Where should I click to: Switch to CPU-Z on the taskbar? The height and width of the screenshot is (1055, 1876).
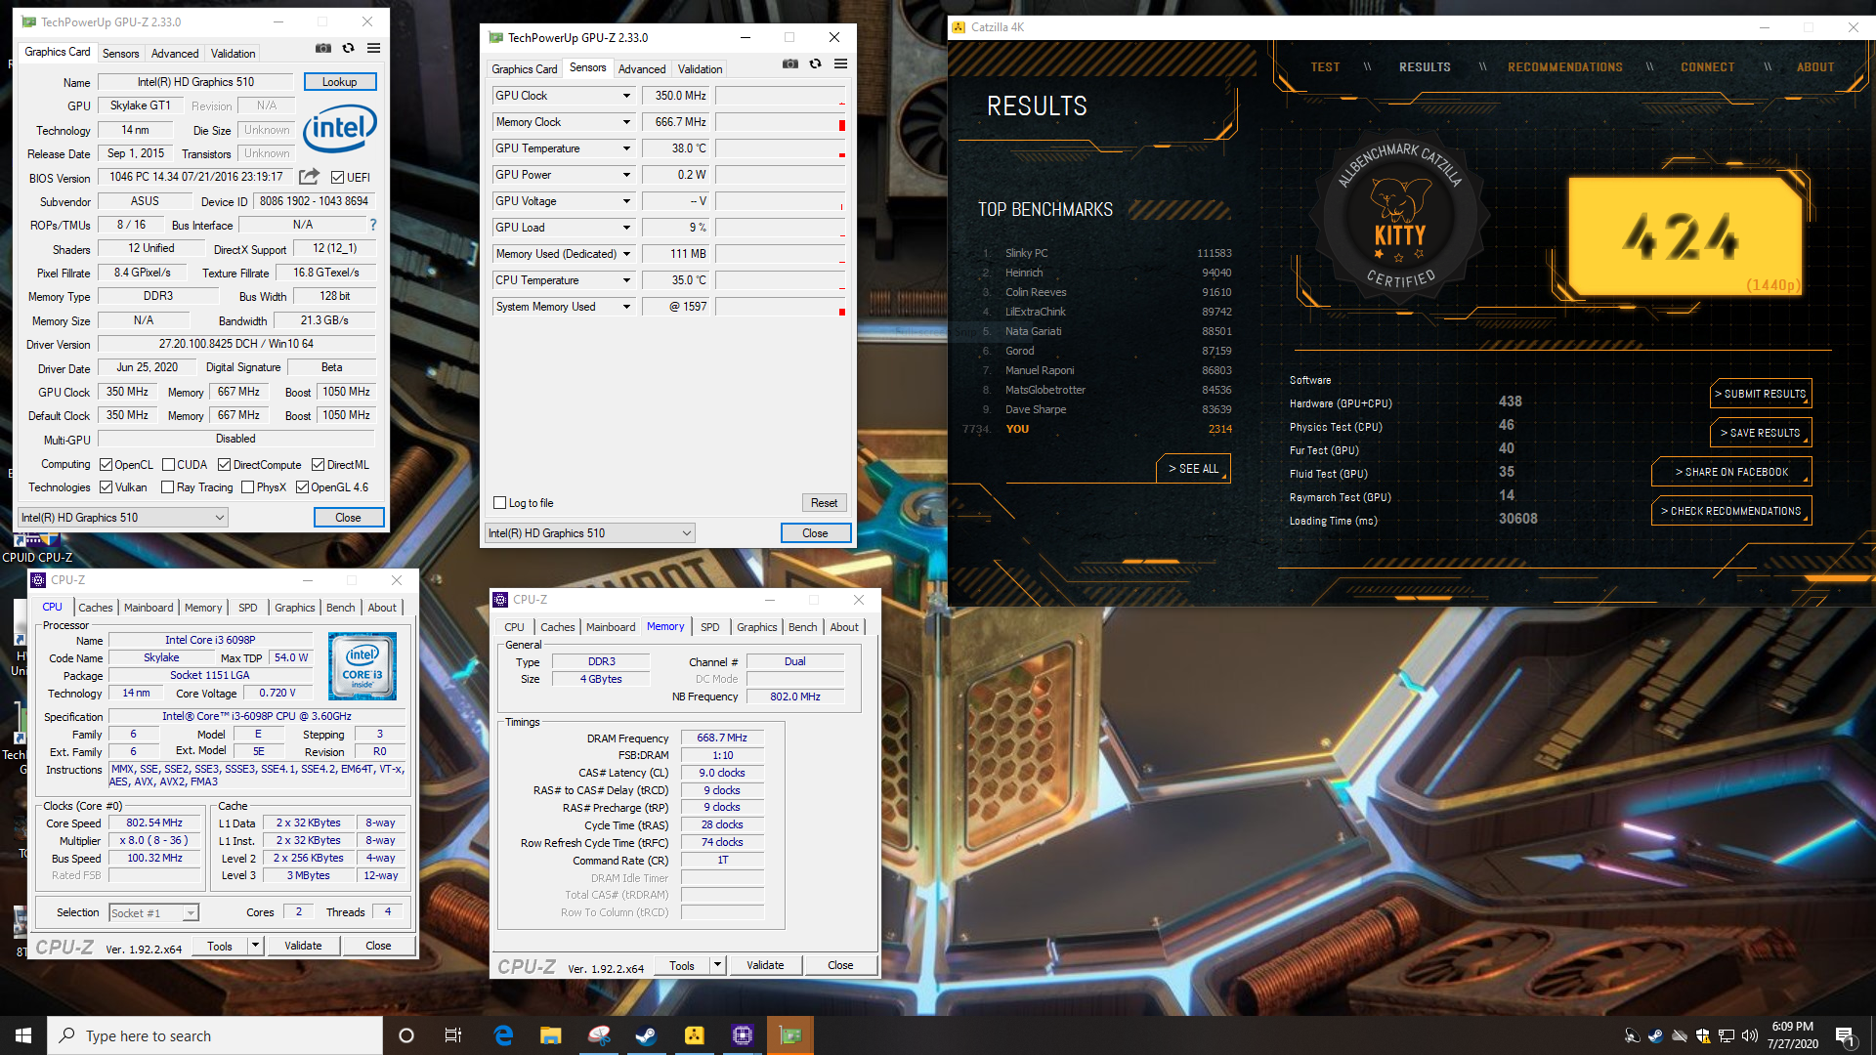click(x=742, y=1035)
